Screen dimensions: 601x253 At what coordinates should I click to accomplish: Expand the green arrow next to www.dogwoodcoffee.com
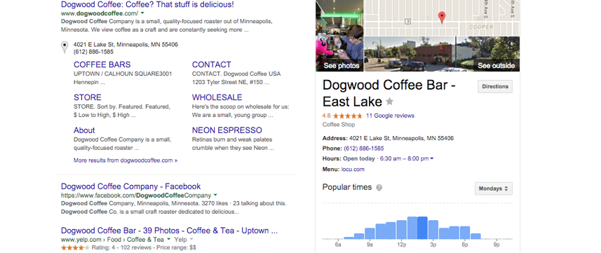click(x=142, y=13)
